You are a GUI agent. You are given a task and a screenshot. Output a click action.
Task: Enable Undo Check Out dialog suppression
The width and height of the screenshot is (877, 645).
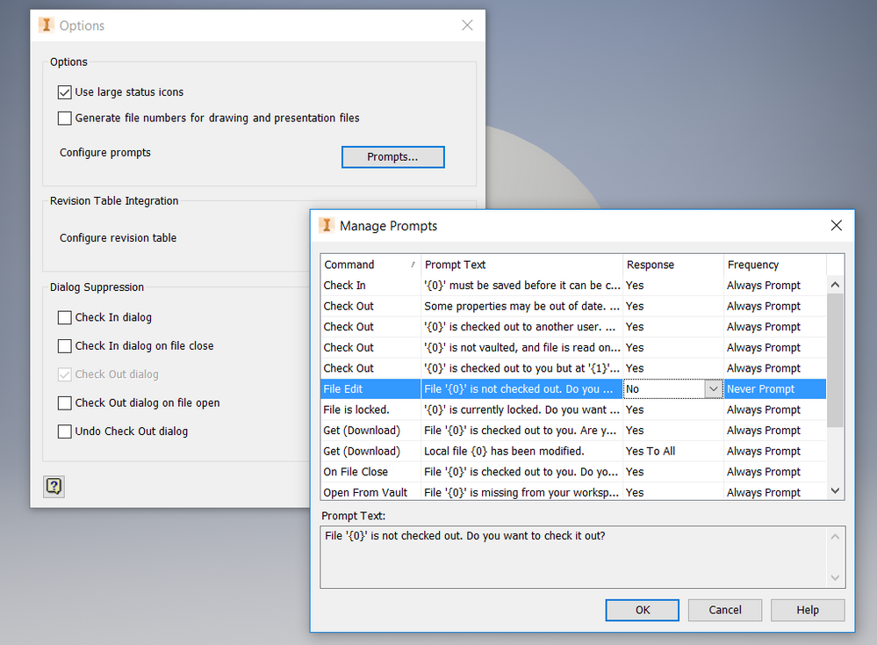point(65,431)
